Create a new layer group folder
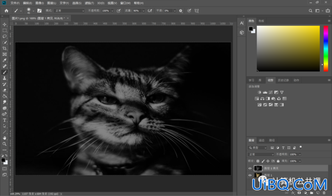Viewport: 332px width, 196px height. click(x=312, y=193)
